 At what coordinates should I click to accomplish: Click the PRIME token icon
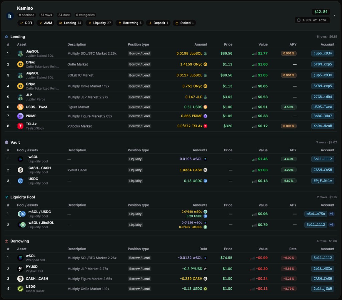point(20,116)
